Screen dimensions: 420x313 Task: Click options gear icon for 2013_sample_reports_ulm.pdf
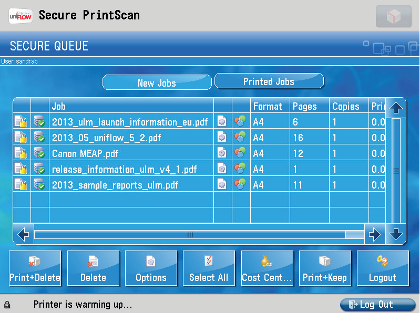click(x=222, y=184)
